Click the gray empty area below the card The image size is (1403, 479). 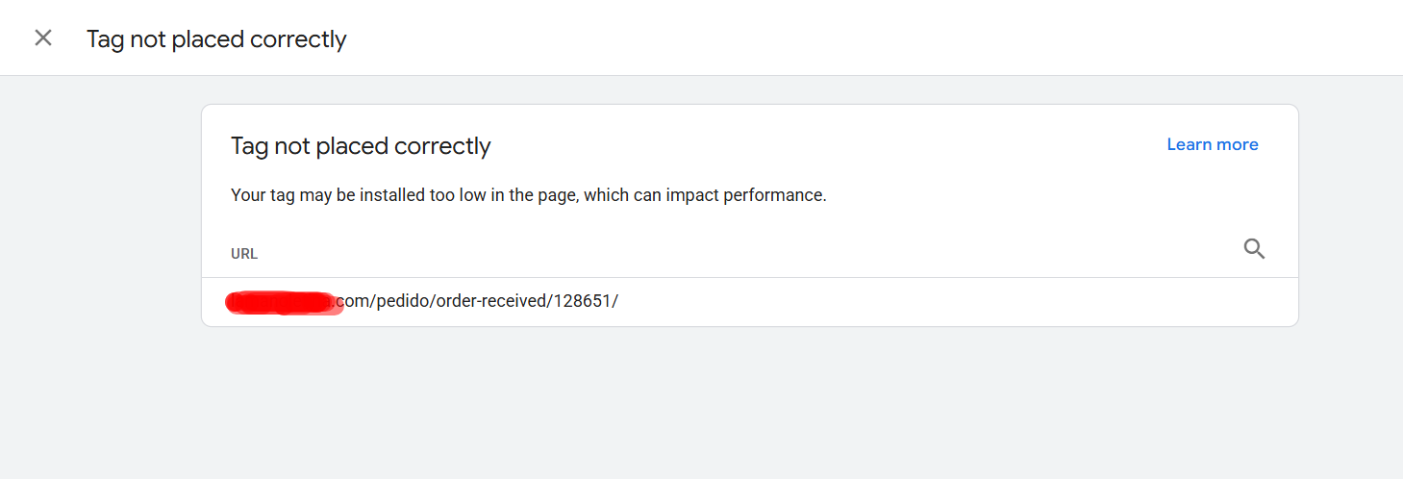pyautogui.click(x=750, y=404)
